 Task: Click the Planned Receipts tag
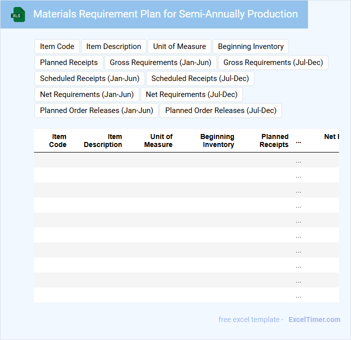69,62
